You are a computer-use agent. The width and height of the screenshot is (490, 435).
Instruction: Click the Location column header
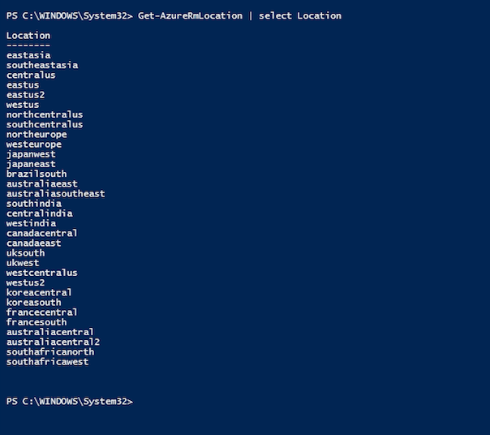[x=28, y=36]
